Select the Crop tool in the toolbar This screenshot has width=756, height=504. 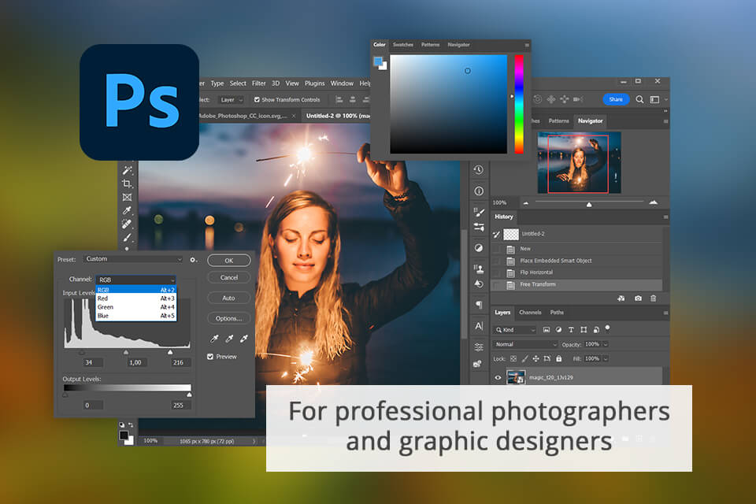pos(127,183)
